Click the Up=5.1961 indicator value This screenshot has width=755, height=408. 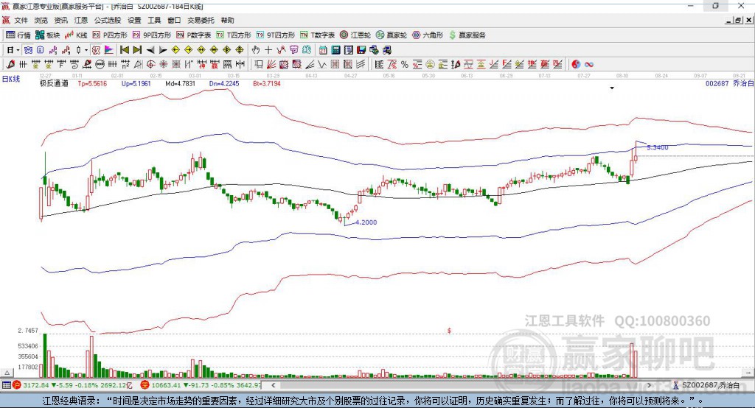tap(136, 84)
